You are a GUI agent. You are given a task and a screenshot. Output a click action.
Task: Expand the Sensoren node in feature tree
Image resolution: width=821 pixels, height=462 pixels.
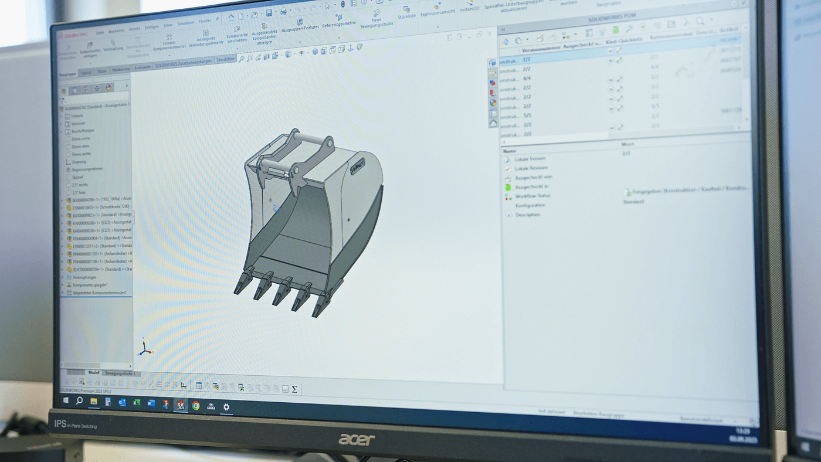(62, 123)
